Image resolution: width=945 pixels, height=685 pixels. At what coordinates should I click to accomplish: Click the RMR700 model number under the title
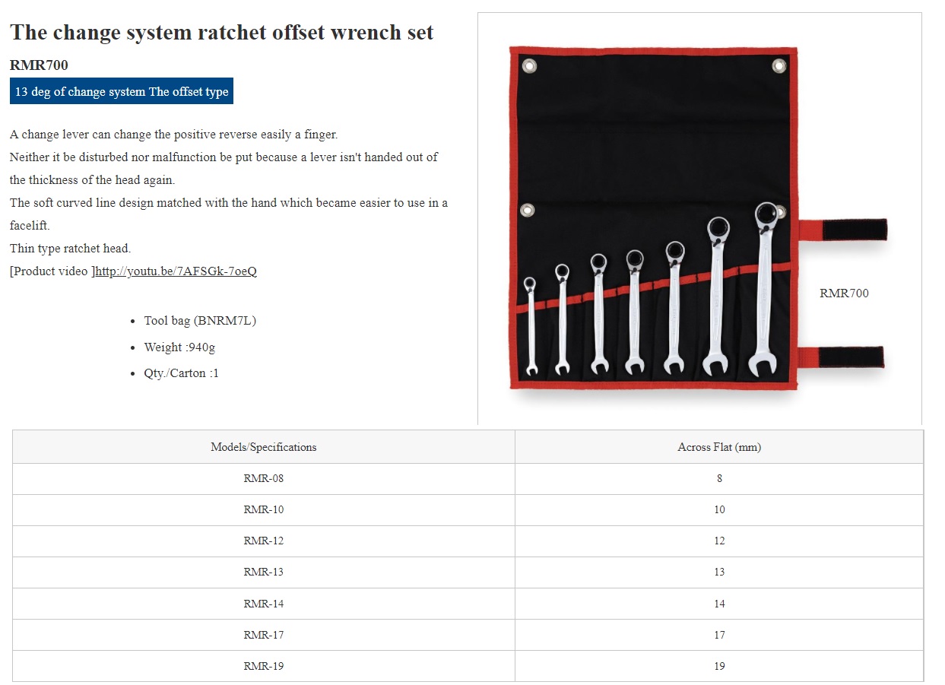39,65
